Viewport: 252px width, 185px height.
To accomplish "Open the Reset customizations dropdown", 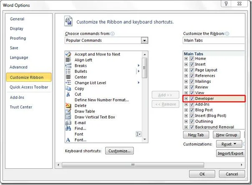I will point(229,144).
